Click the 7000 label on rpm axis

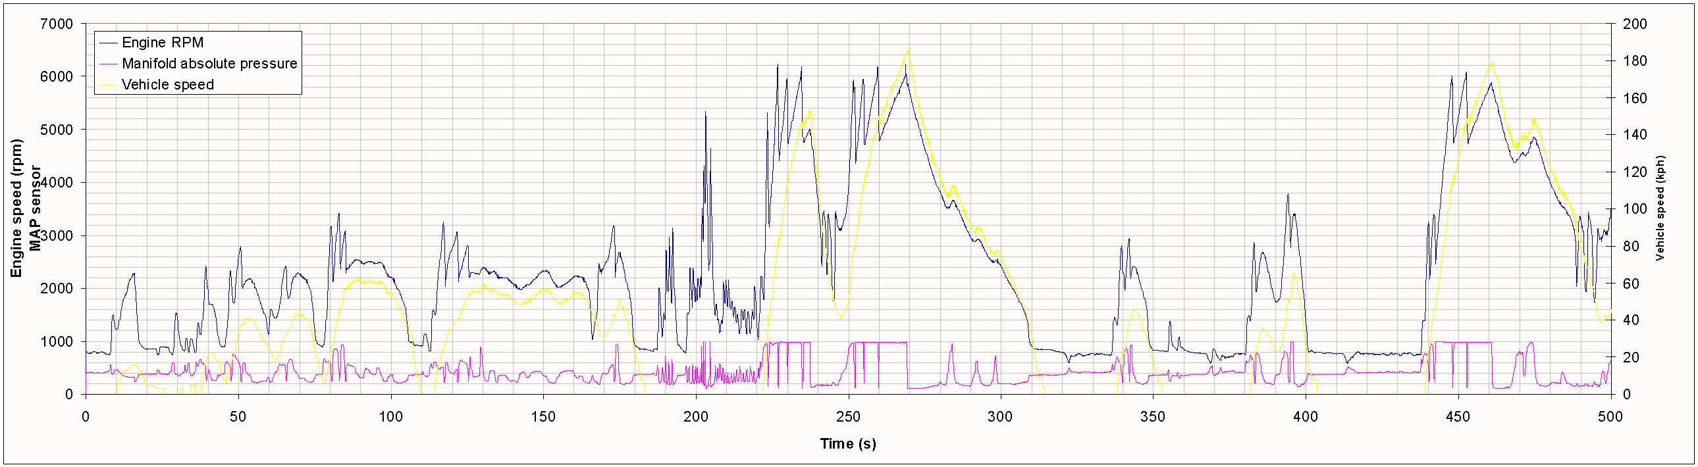pyautogui.click(x=57, y=24)
